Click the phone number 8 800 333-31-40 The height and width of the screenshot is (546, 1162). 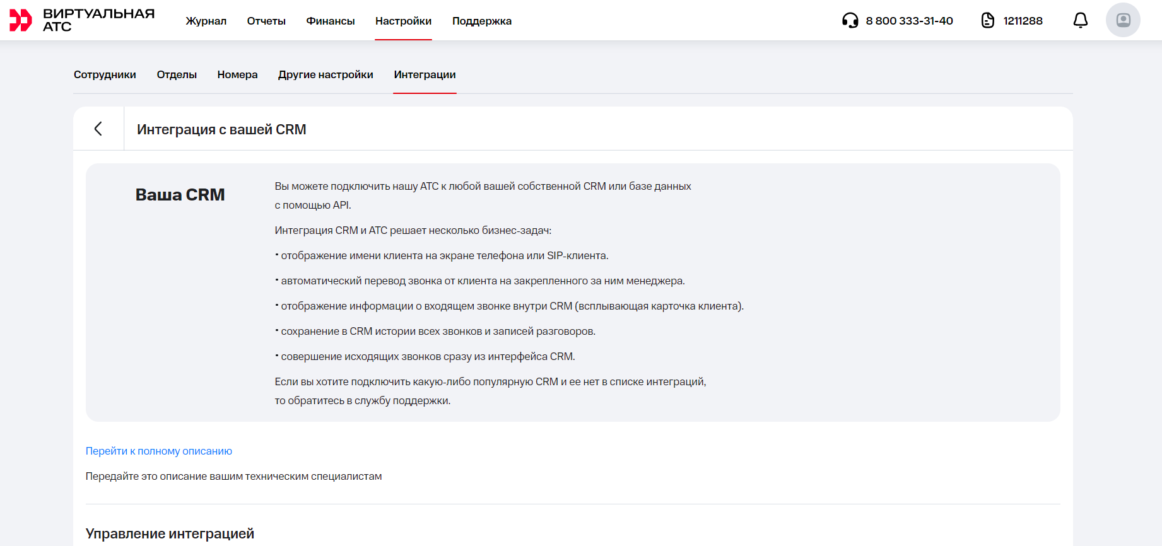(909, 21)
